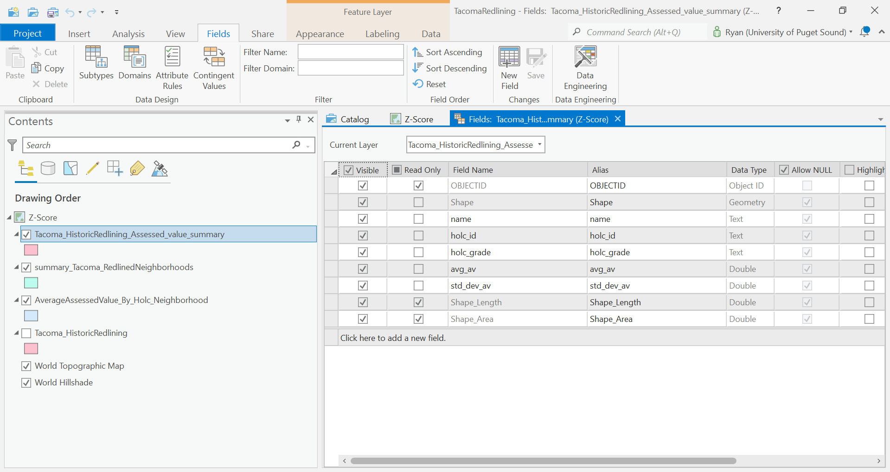This screenshot has width=890, height=472.
Task: Open Contingent Values view
Action: [x=214, y=68]
